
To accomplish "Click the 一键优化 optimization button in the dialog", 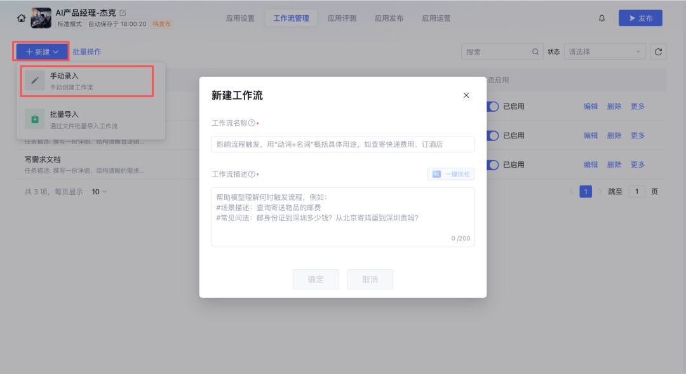I will pyautogui.click(x=451, y=173).
